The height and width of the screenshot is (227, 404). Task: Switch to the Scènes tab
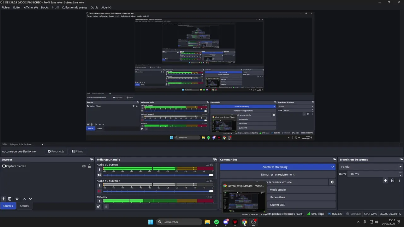[24, 206]
